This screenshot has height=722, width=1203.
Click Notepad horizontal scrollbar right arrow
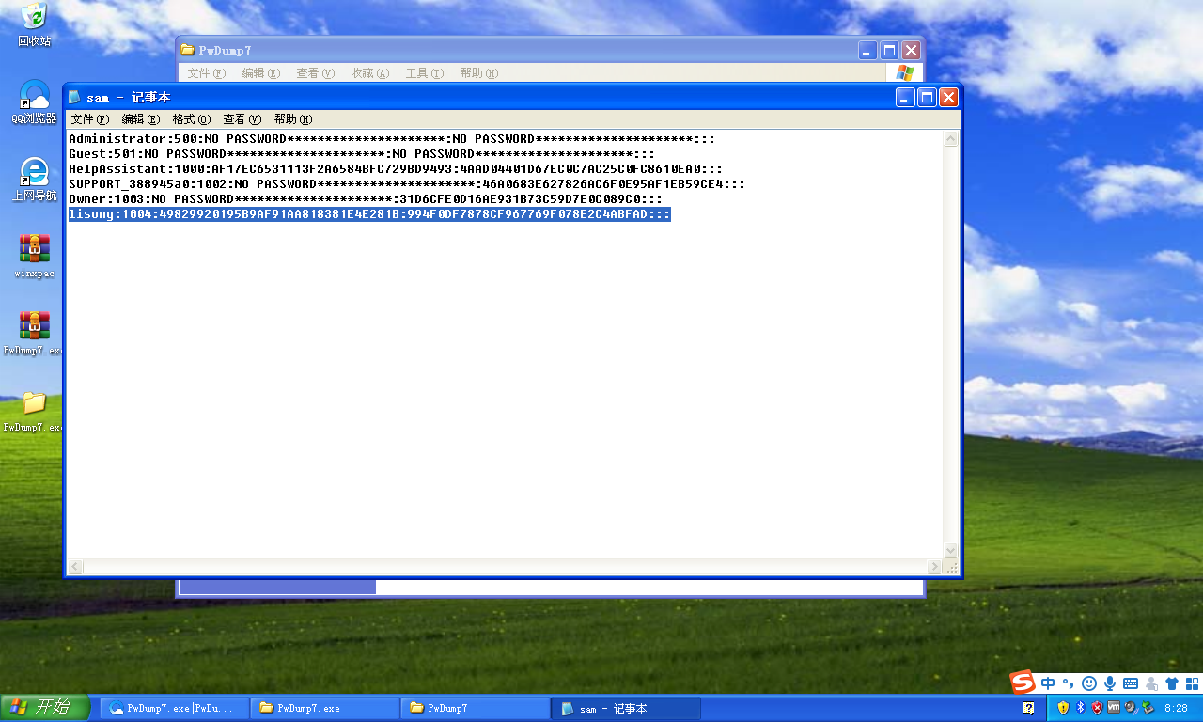pyautogui.click(x=934, y=567)
